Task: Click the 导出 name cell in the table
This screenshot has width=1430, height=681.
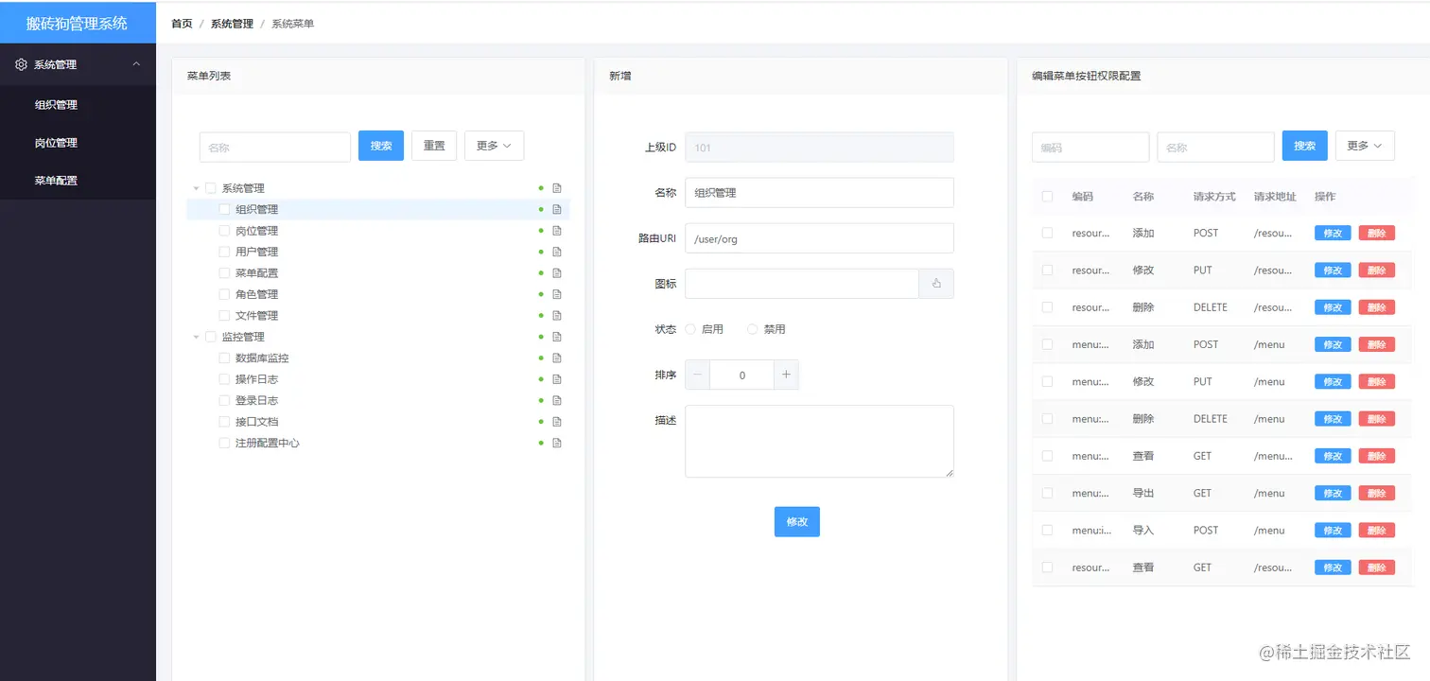Action: pos(1143,493)
